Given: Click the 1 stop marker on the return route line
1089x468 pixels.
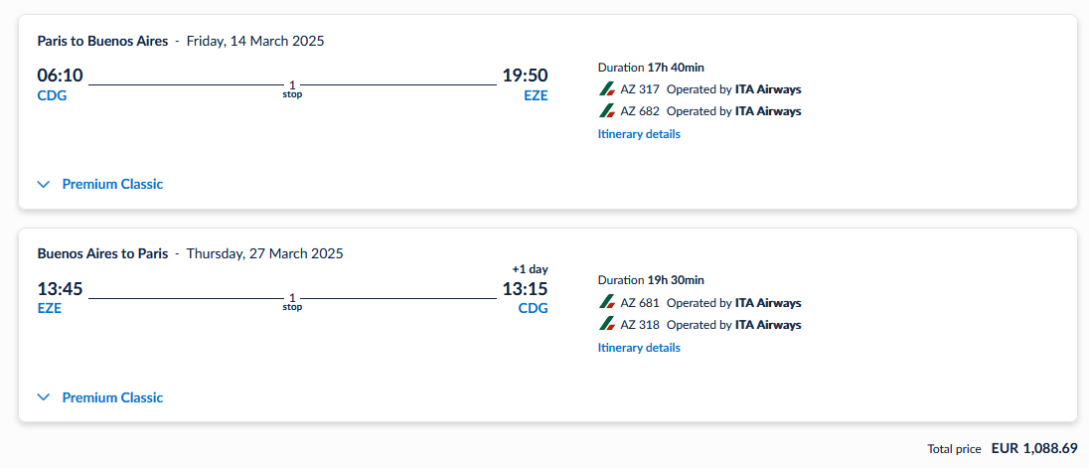Looking at the screenshot, I should 292,302.
